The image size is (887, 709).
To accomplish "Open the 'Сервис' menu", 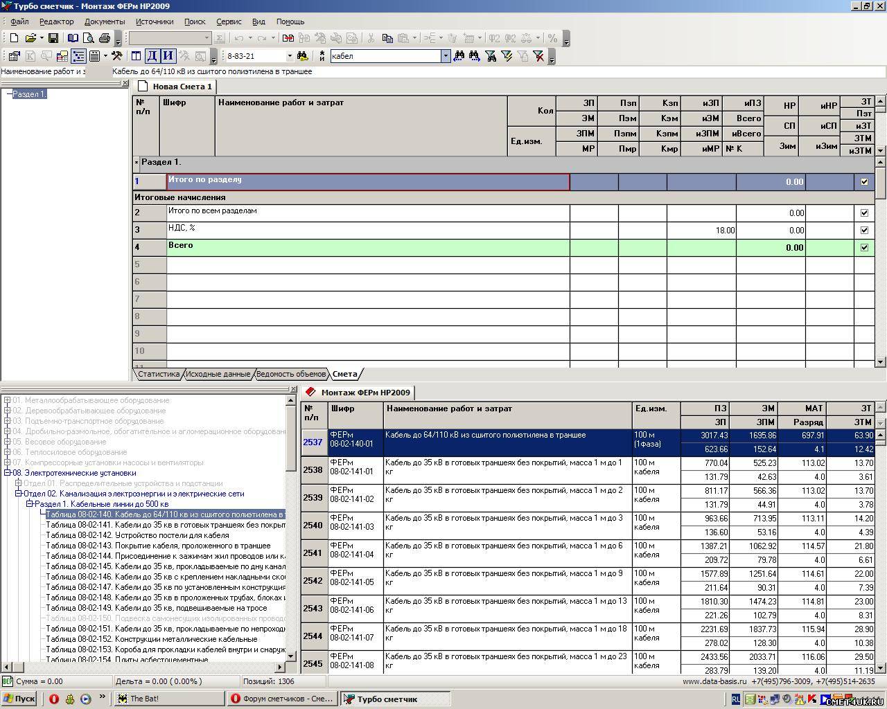I will (229, 21).
